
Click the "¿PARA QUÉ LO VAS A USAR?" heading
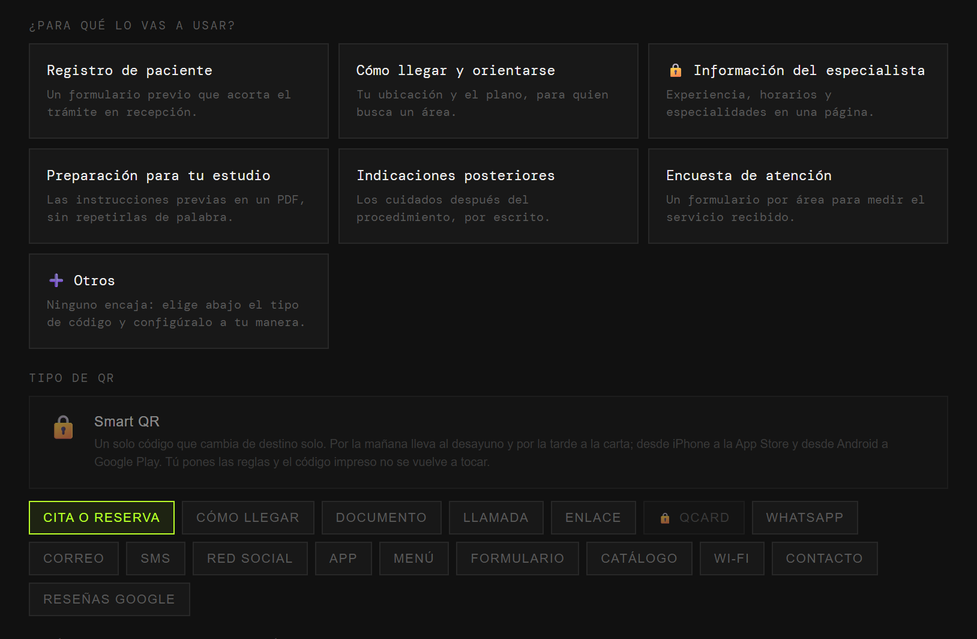click(132, 26)
